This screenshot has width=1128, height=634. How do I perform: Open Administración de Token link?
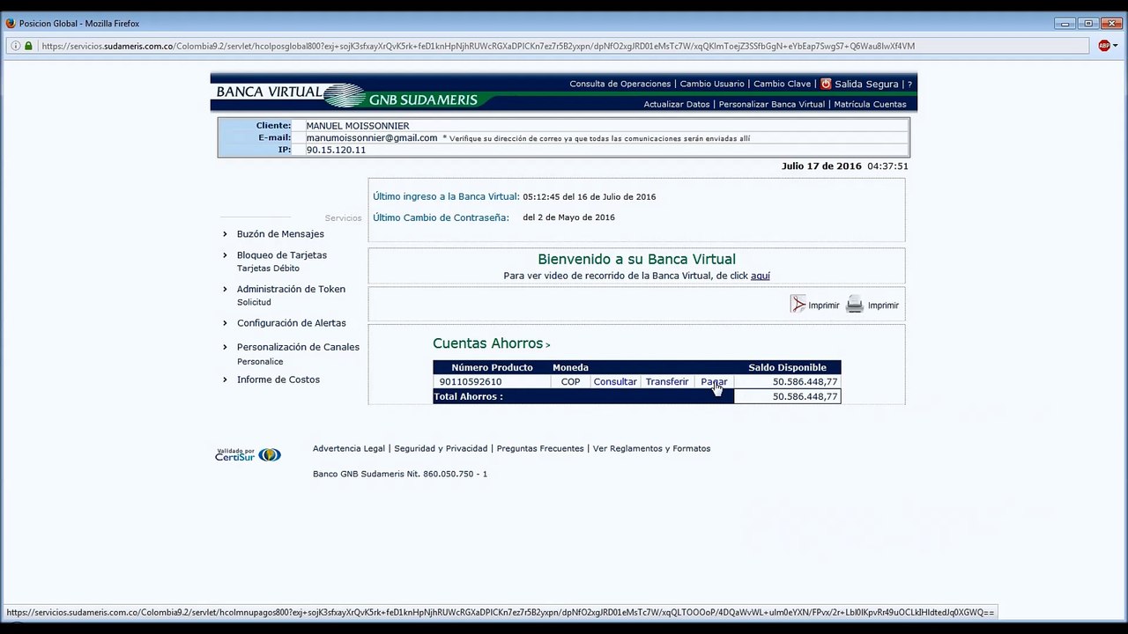coord(291,289)
